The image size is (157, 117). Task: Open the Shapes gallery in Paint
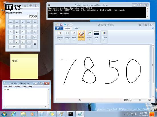(89, 35)
